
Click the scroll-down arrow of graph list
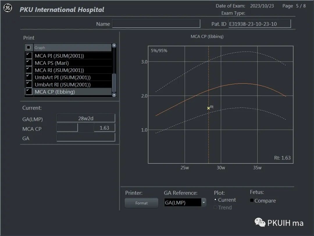[x=114, y=95]
